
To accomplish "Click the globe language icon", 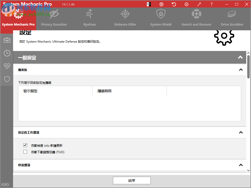I will [x=161, y=4].
